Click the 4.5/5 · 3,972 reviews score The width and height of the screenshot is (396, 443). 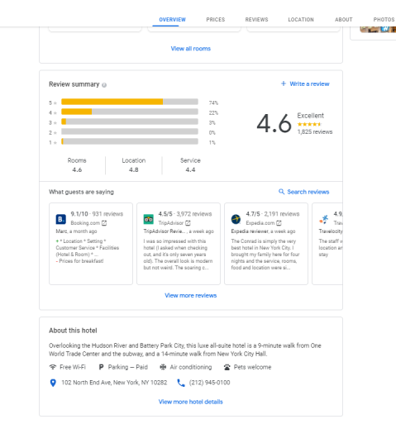(x=185, y=214)
